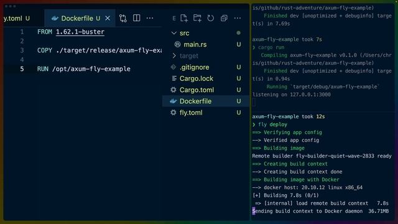Click the 'fly deploy' command in terminal

tap(272, 124)
